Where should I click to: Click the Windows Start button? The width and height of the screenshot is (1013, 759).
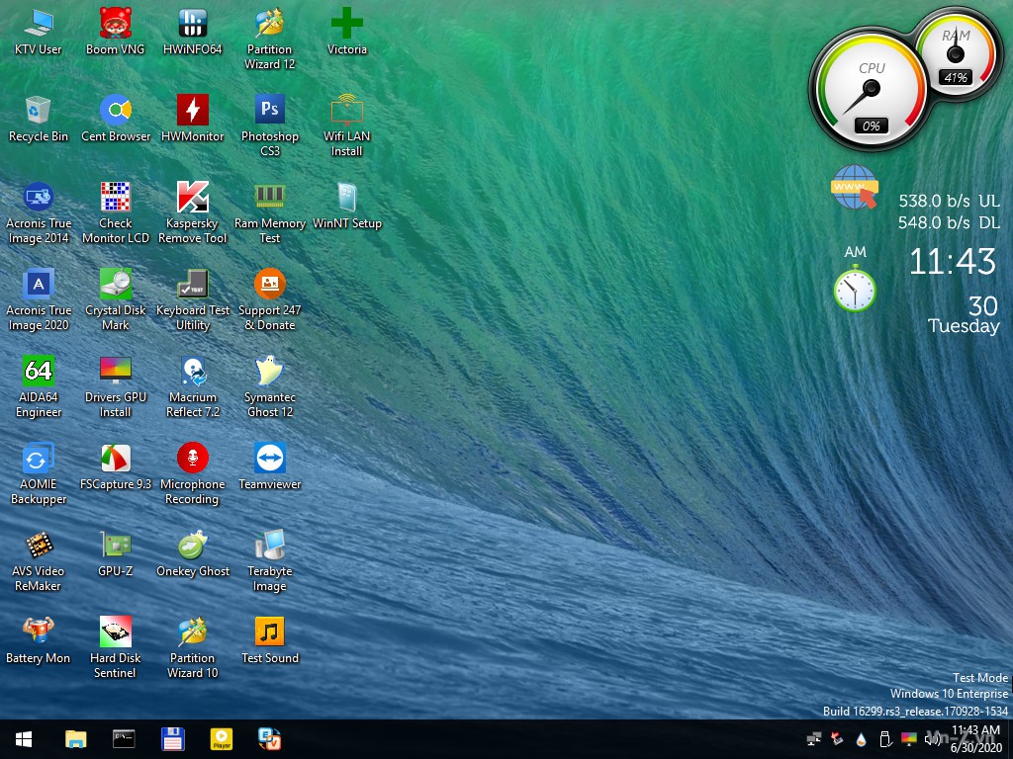coord(24,739)
